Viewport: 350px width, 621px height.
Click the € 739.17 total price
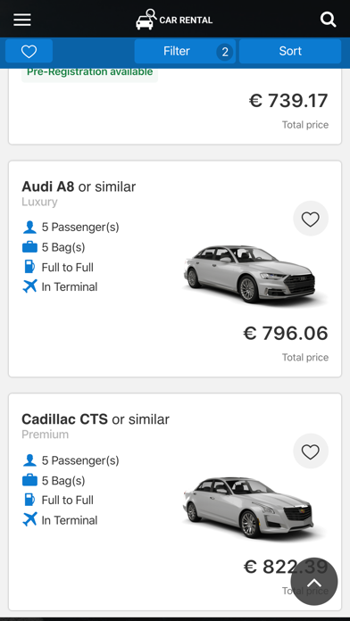click(x=288, y=101)
